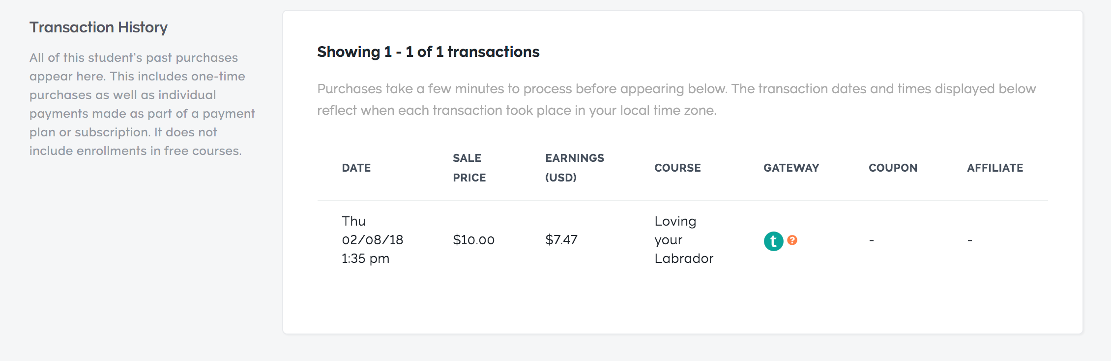Click the orange question mark help icon
Viewport: 1111px width, 361px height.
click(x=792, y=240)
